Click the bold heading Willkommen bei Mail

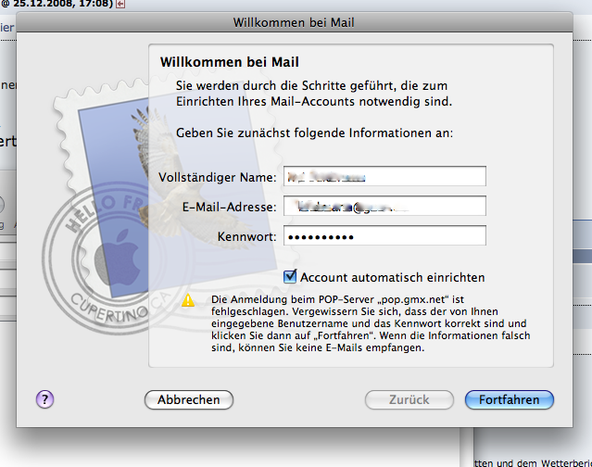[x=230, y=62]
